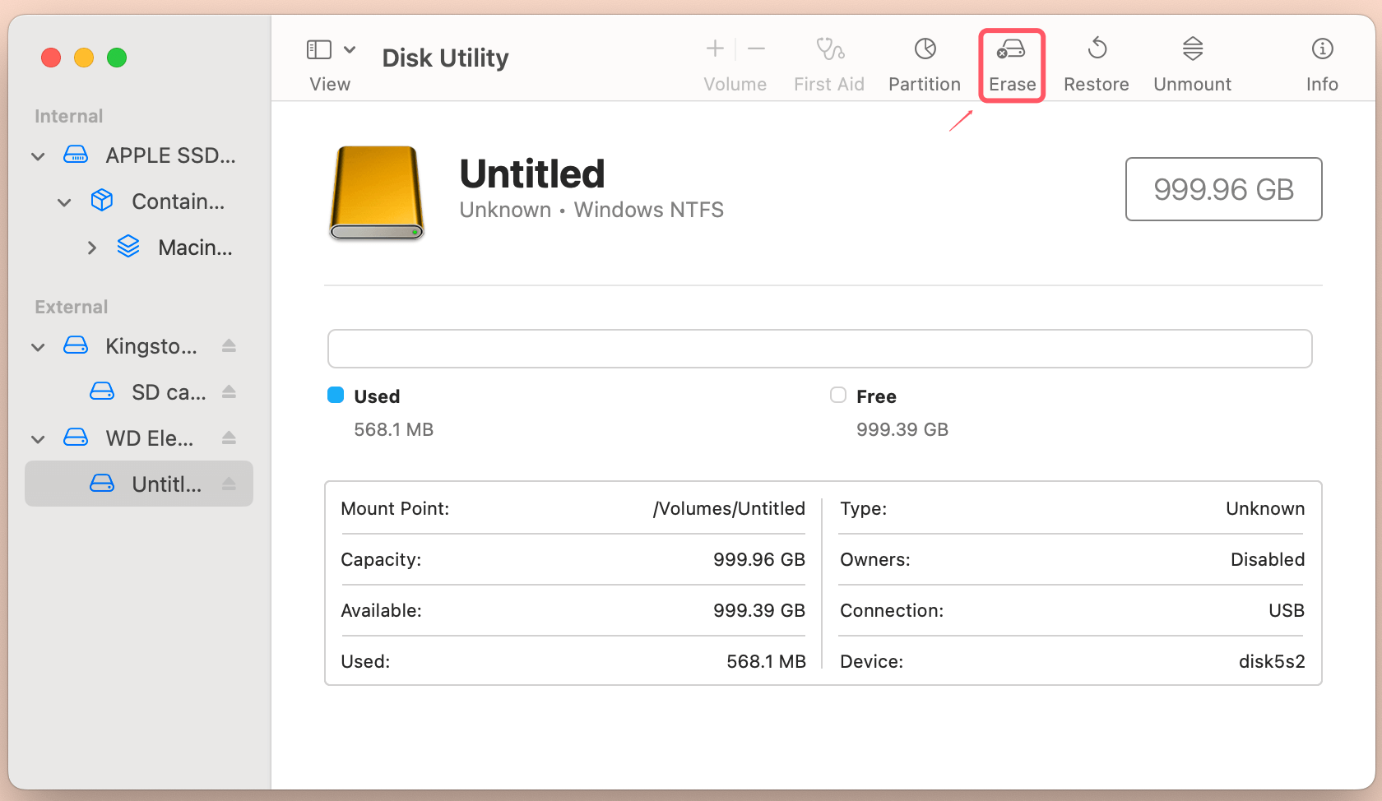Select the Restore toolbar icon
This screenshot has width=1382, height=801.
(1097, 62)
